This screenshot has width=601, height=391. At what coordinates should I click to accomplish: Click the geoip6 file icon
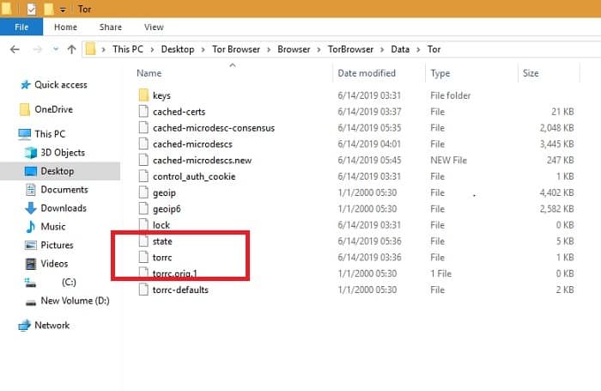[143, 209]
